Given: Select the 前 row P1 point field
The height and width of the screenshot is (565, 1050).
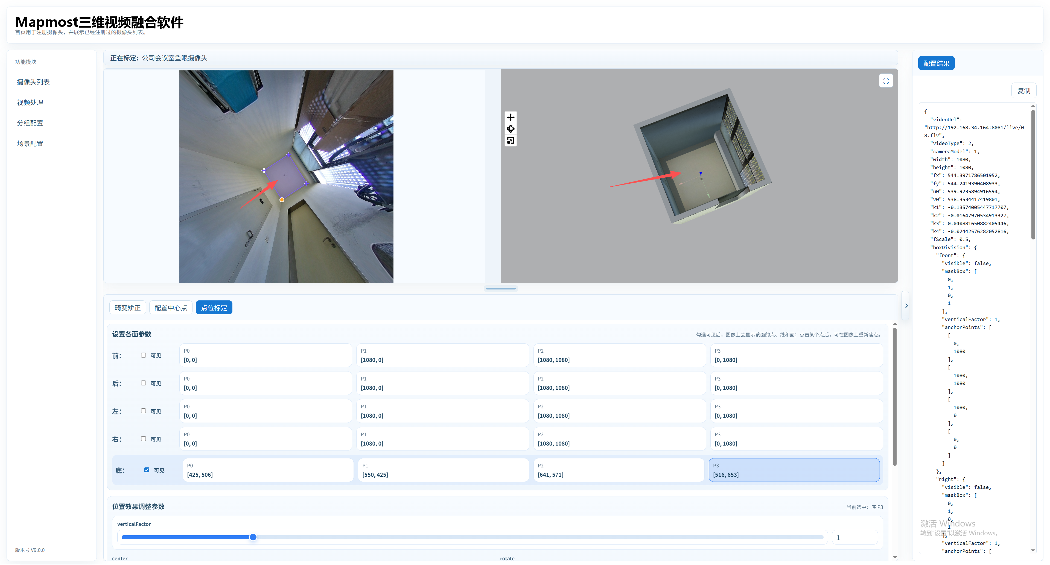Looking at the screenshot, I should 443,355.
